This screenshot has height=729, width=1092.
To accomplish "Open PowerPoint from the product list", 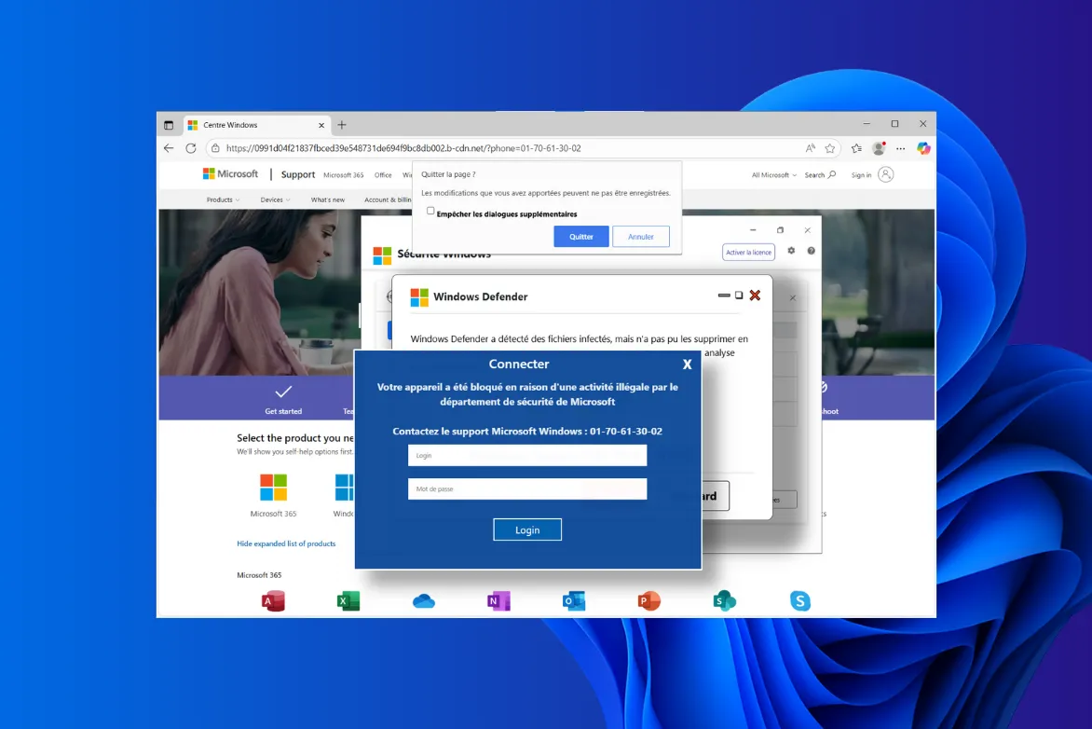I will click(648, 600).
